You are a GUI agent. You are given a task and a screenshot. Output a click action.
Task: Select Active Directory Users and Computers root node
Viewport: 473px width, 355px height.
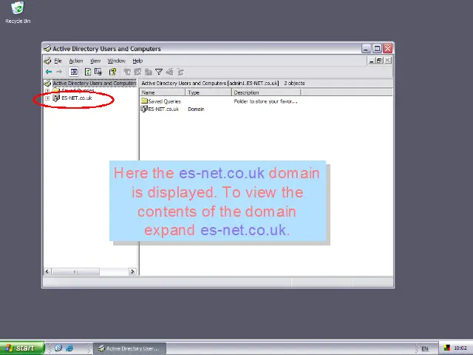click(x=95, y=83)
